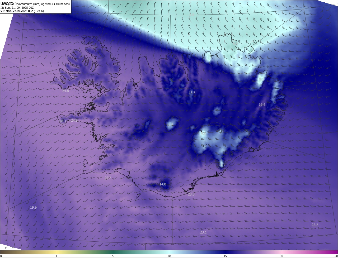Click the map value 14.0 on the southern glacier
This screenshot has height=258, width=338.
coord(163,184)
